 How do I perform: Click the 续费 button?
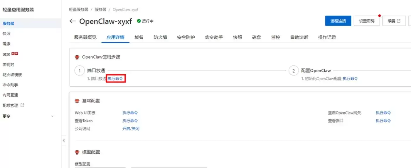click(x=394, y=21)
